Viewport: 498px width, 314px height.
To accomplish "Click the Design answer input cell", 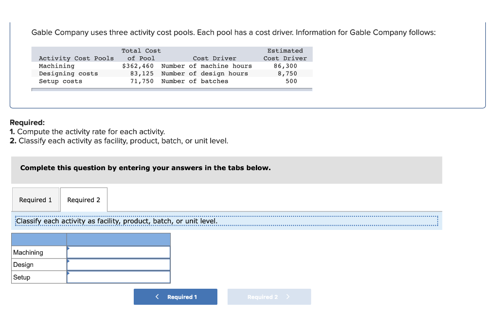I will pos(119,265).
